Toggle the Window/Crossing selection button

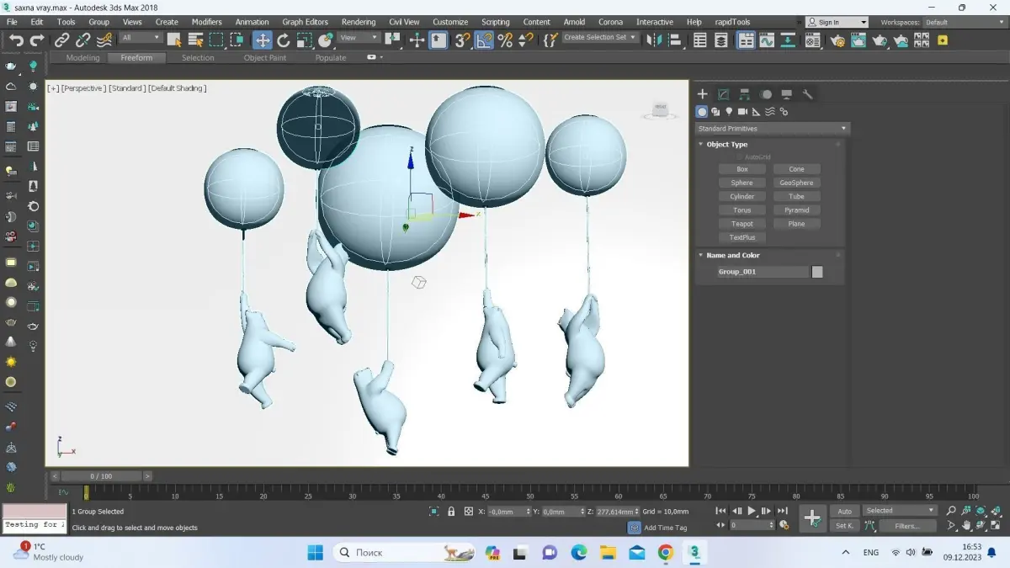point(237,40)
